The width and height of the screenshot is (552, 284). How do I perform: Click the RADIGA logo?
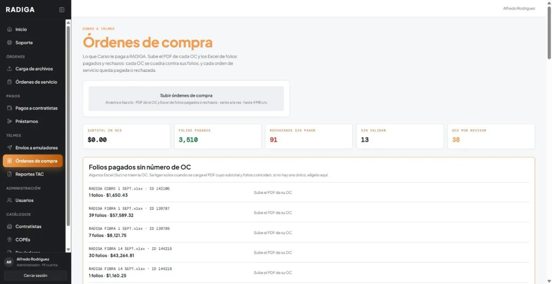20,10
